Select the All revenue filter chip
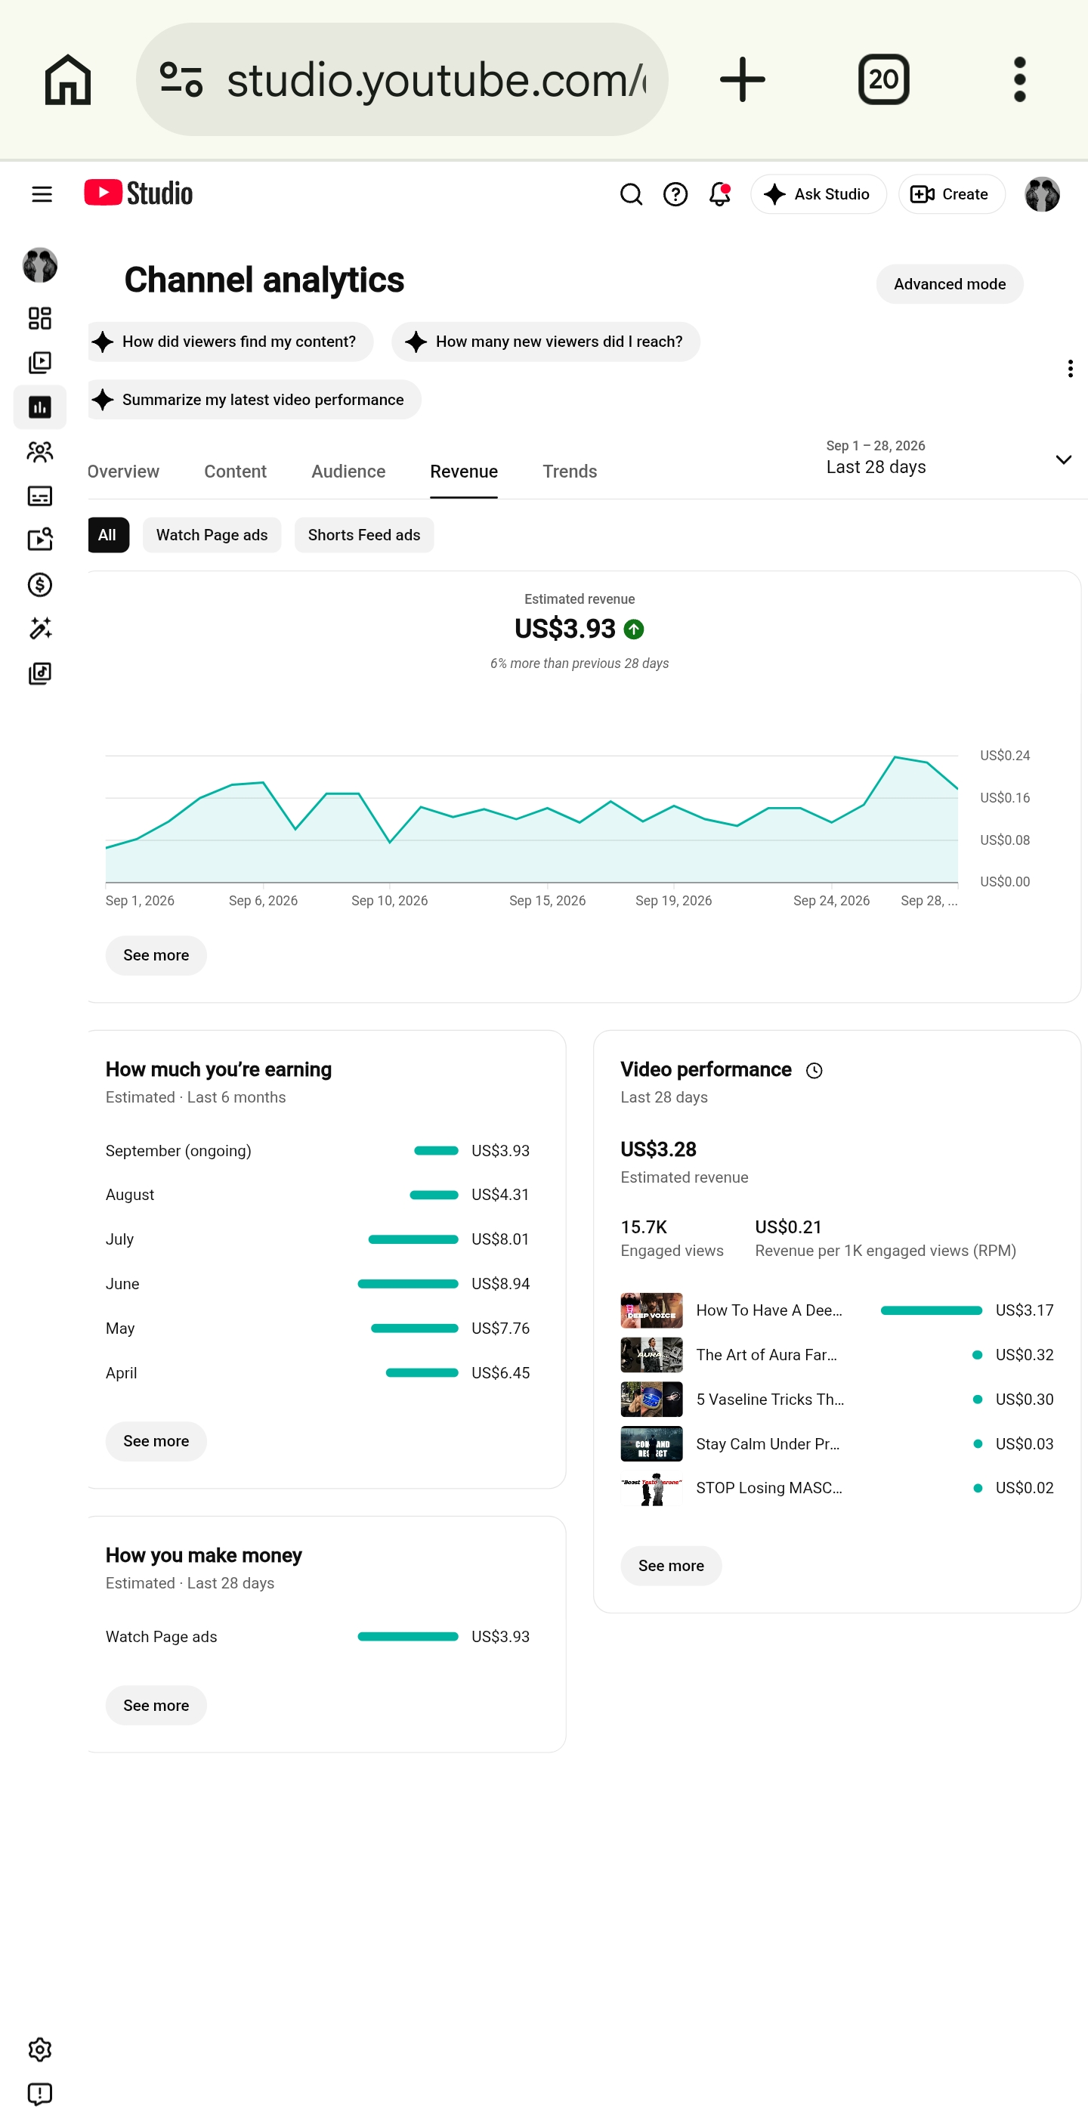This screenshot has height=2125, width=1088. pyautogui.click(x=108, y=535)
